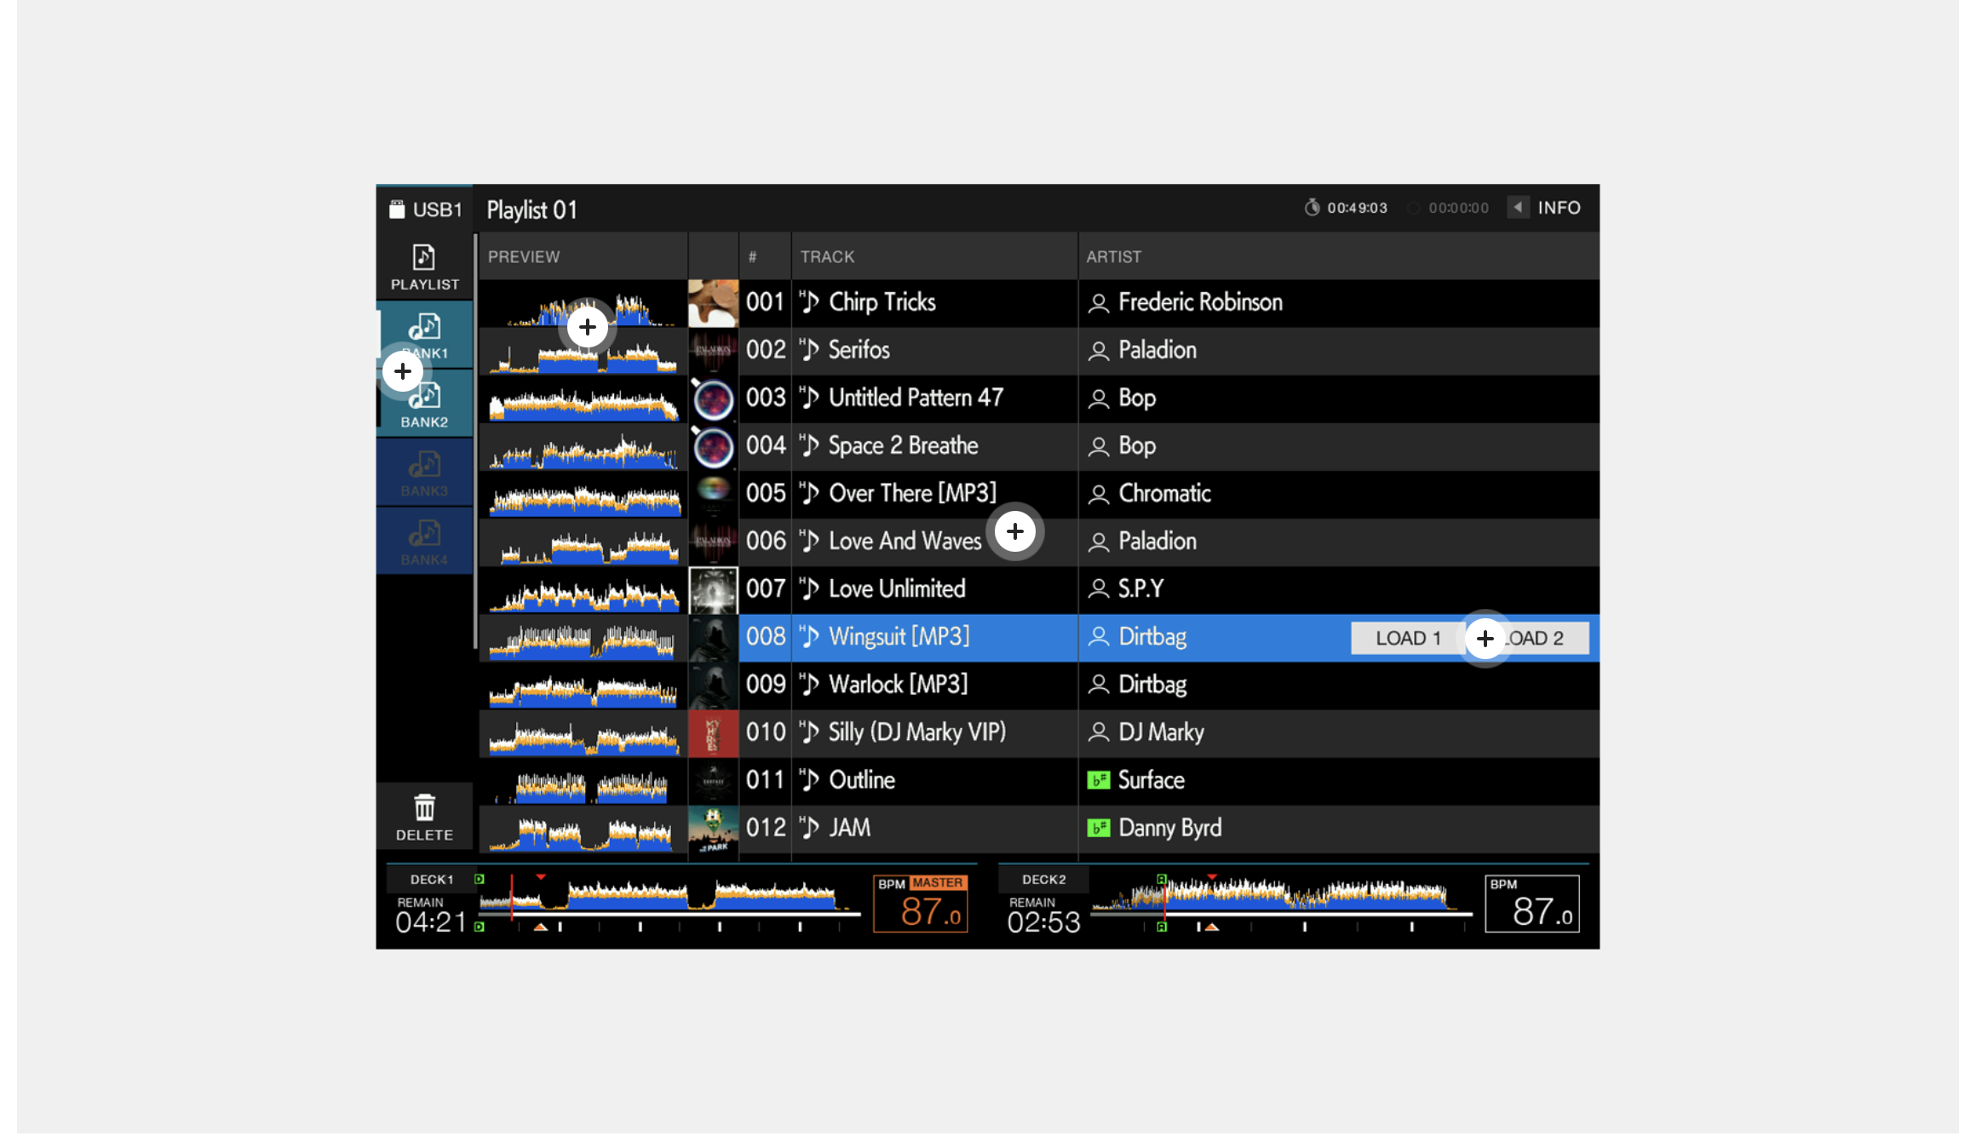This screenshot has width=1976, height=1136.
Task: Click album art for Untitled Pattern 47
Action: [713, 399]
